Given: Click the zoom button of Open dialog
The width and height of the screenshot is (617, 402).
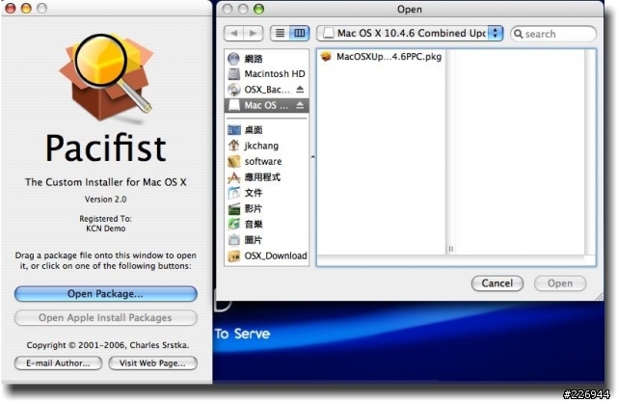Looking at the screenshot, I should point(259,9).
